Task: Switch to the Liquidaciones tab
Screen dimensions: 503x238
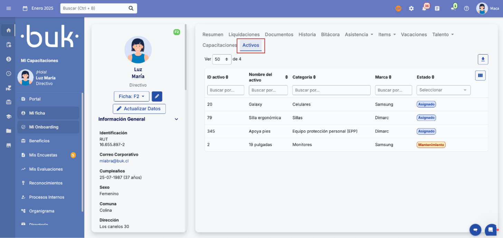Action: tap(244, 35)
